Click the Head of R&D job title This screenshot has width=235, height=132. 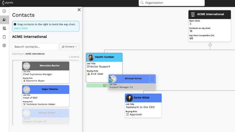pos(30,98)
